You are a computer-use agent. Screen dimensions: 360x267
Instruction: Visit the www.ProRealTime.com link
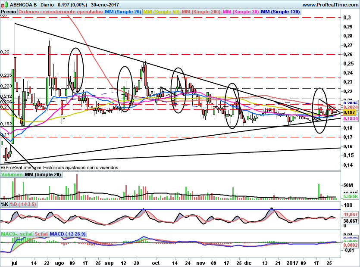tap(330, 5)
